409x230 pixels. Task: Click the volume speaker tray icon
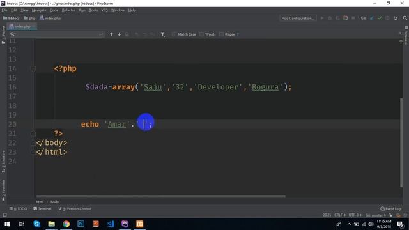coord(371,224)
